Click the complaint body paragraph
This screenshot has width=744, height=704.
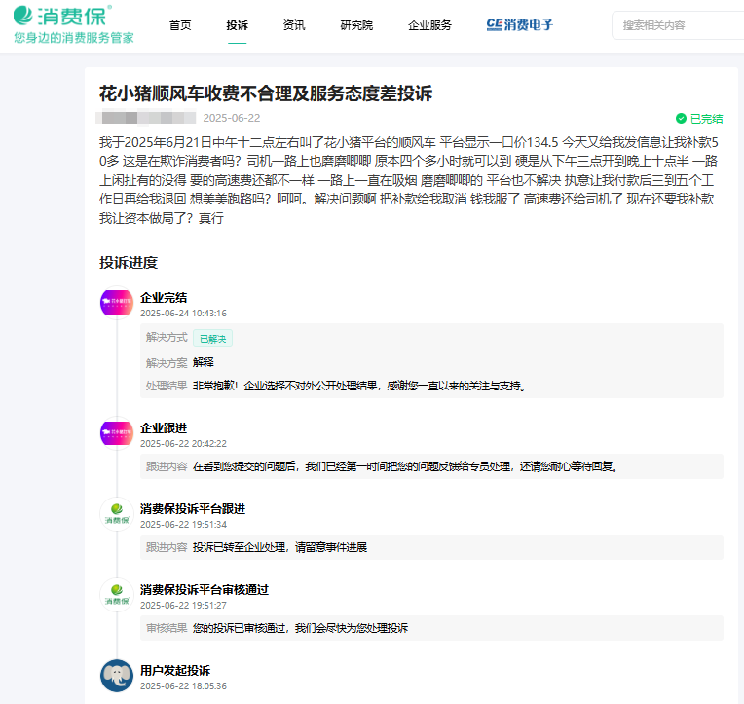point(409,180)
